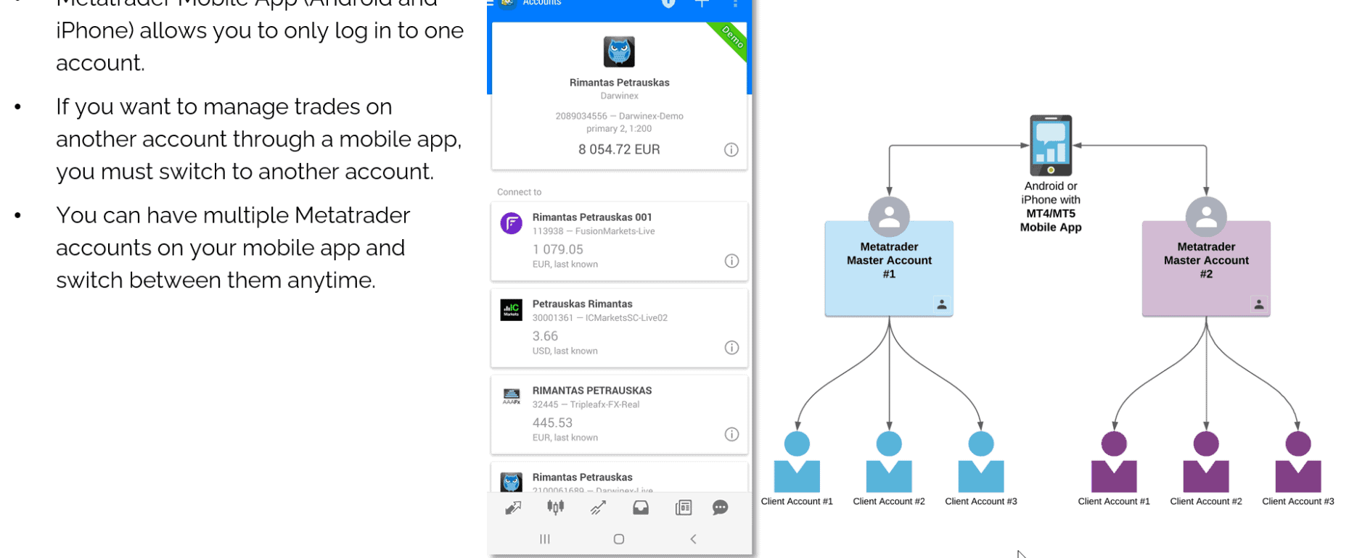The image size is (1357, 558).
Task: Click the 'Darwinex' broker name under Rimantas Petrauskas
Action: (x=619, y=96)
